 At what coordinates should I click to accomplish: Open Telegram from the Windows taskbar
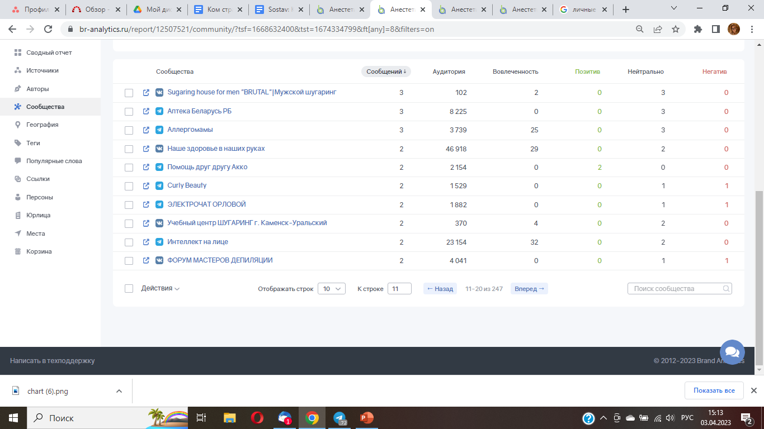point(339,418)
